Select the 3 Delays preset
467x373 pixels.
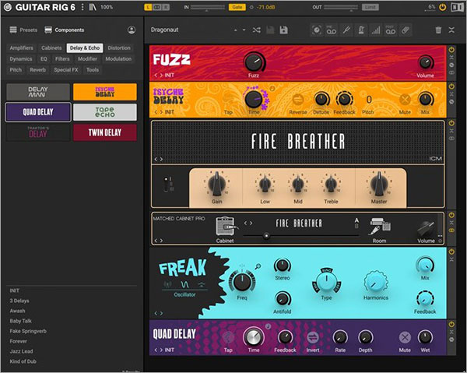point(19,301)
